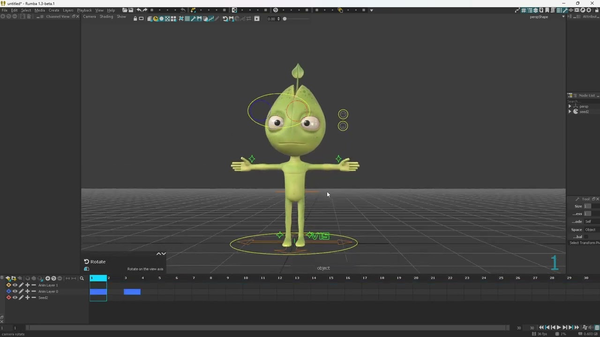Click the redo arrow icon

click(145, 10)
